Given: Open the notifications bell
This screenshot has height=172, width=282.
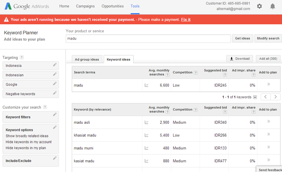Looking at the screenshot, I should tap(273, 6).
